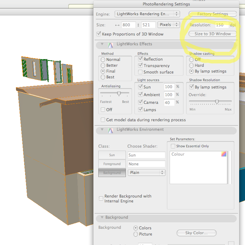The height and width of the screenshot is (245, 245).
Task: Click the Ambient intensity percent field
Action: coord(169,95)
